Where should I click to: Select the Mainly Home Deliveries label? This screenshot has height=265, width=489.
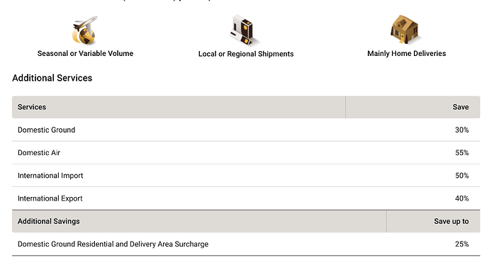[406, 54]
